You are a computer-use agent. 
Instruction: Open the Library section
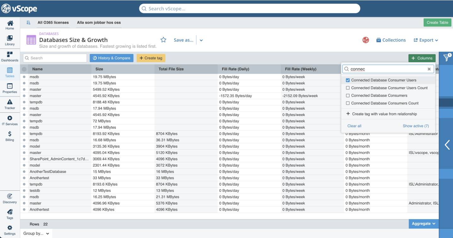point(10,41)
